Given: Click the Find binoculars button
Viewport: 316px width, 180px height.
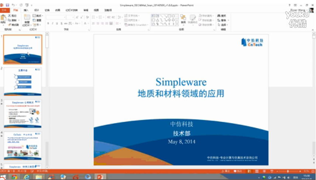Looking at the screenshot, I should click(222, 16).
